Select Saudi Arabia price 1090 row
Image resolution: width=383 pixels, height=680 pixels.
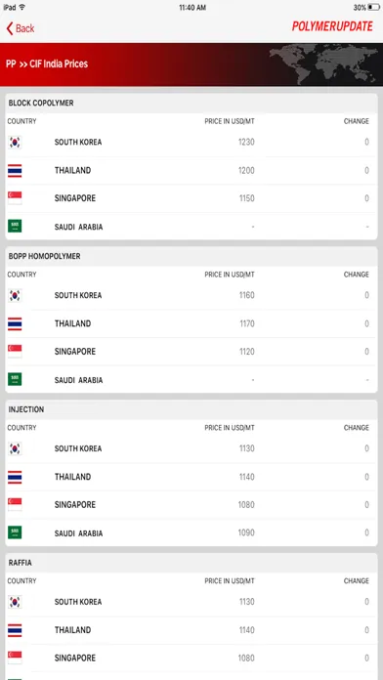tap(191, 532)
